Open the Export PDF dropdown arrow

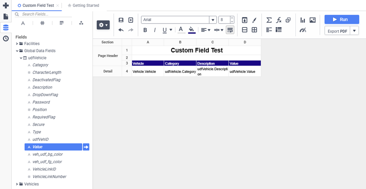click(354, 31)
